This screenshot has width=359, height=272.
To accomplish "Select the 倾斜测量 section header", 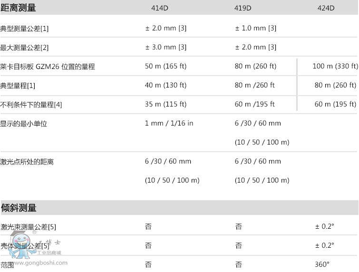I will click(19, 208).
